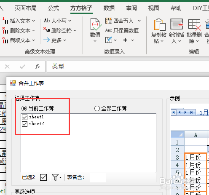Click the 数值 document icon
The width and height of the screenshot is (209, 195).
tap(96, 24)
